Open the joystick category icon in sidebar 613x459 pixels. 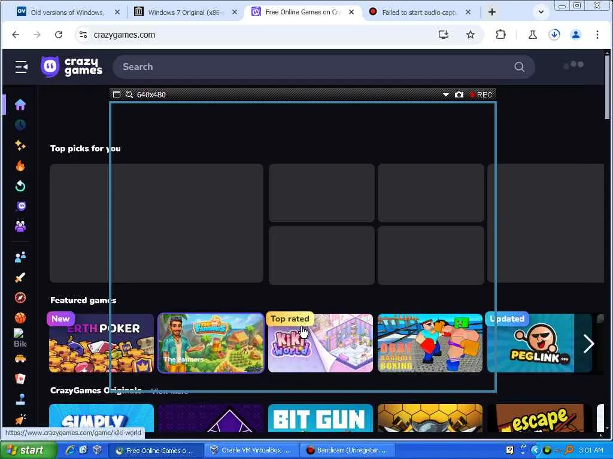coord(20,399)
